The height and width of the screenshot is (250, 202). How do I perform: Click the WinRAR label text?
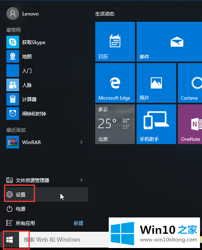[31, 142]
